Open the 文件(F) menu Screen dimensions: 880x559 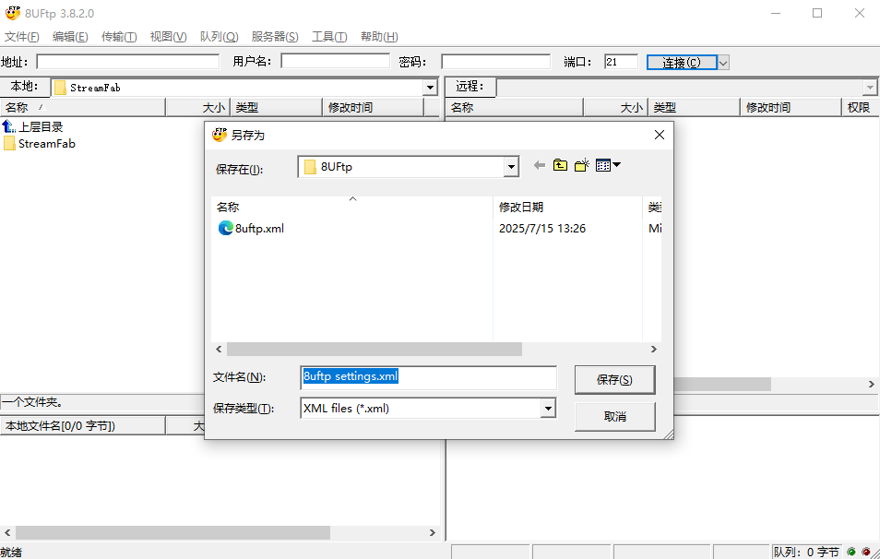coord(22,37)
